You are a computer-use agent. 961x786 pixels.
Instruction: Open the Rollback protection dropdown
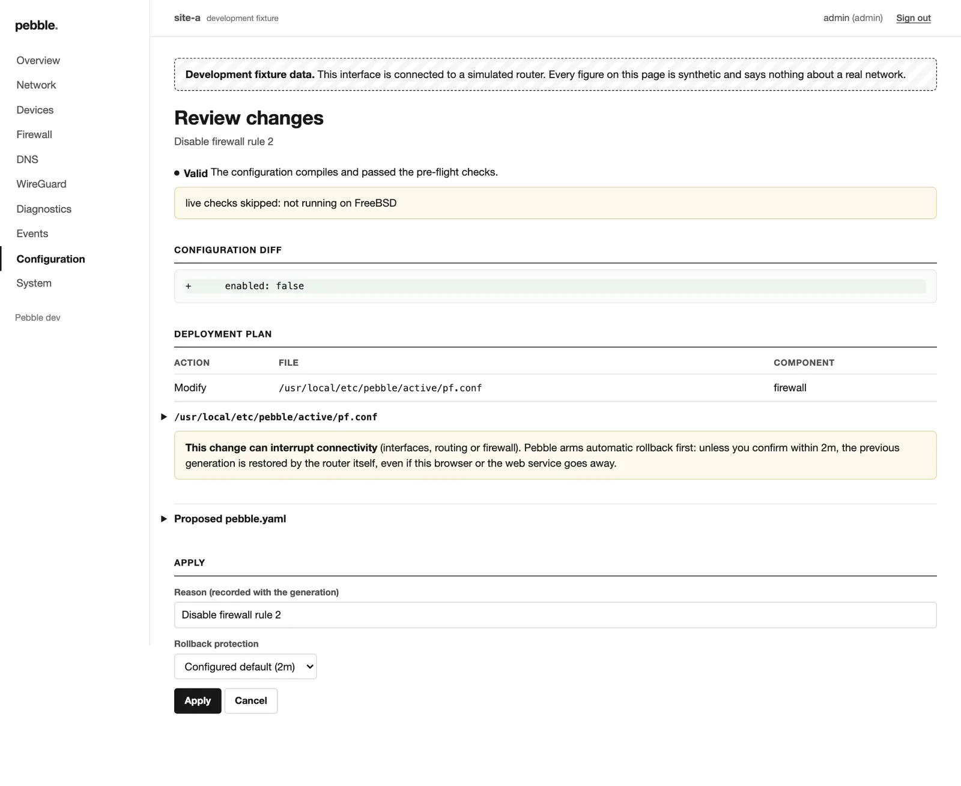[245, 667]
